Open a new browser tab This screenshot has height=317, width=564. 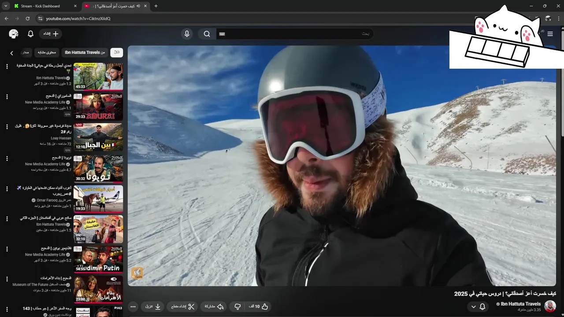tap(156, 6)
